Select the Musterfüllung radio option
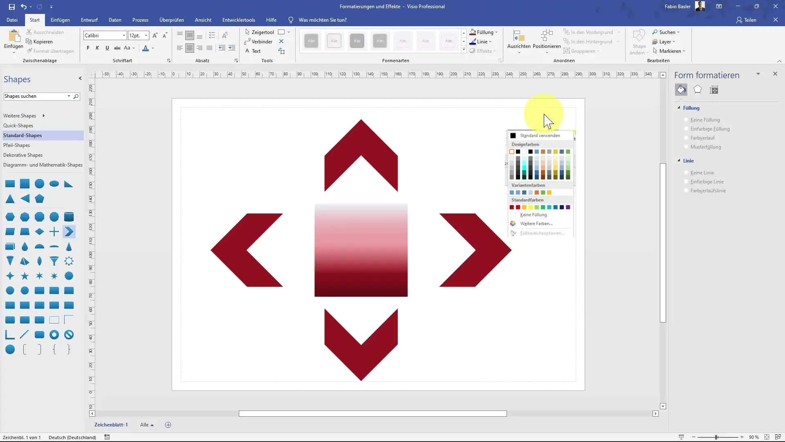 point(686,147)
